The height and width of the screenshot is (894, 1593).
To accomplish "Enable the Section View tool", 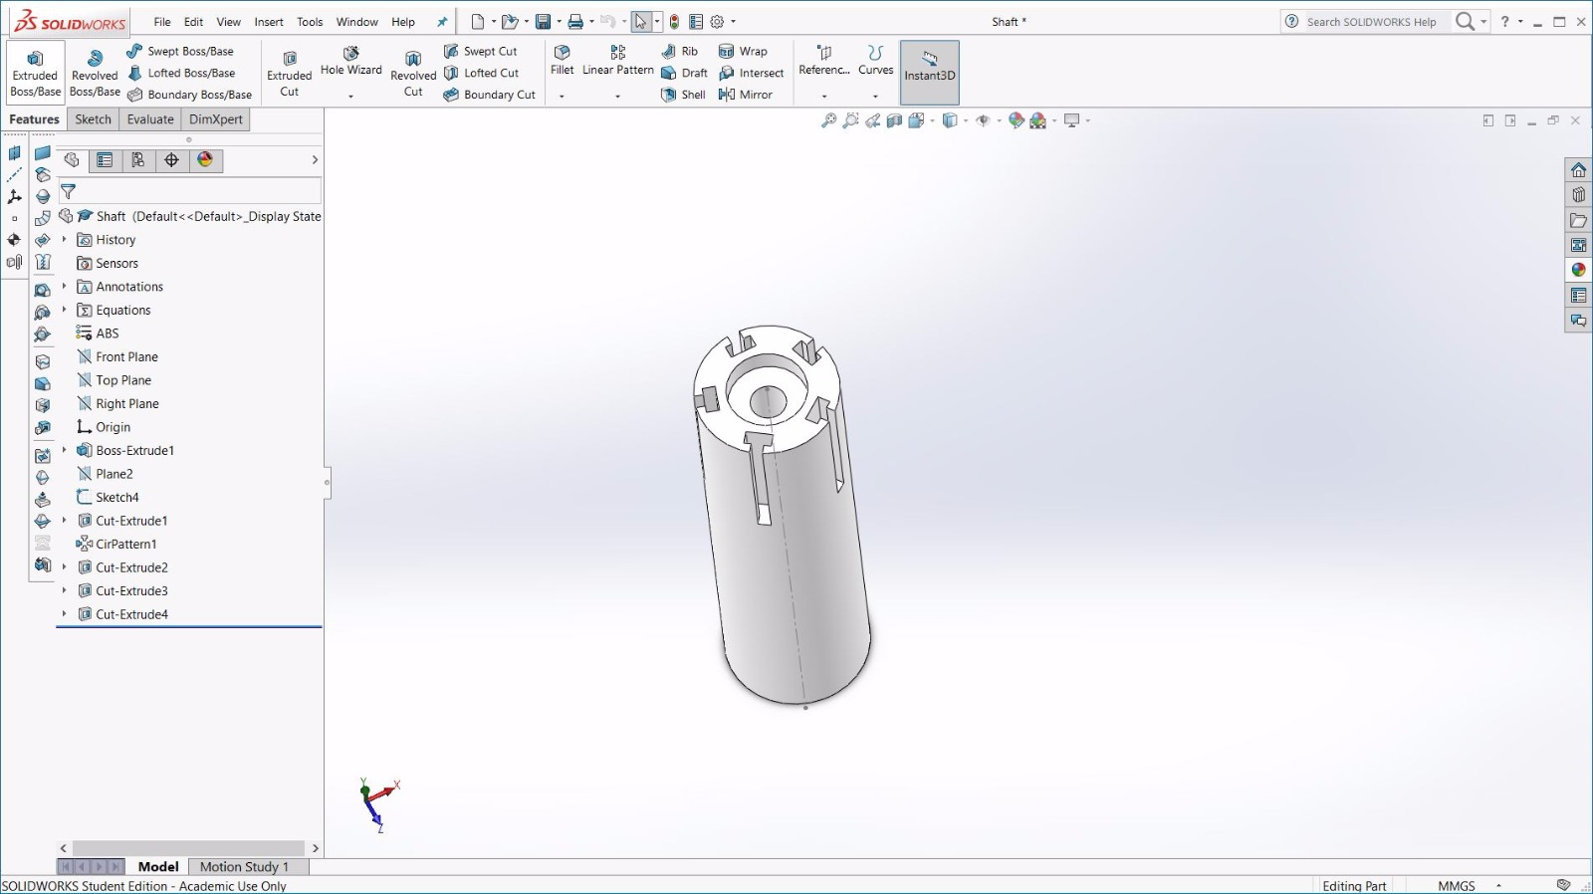I will 894,120.
